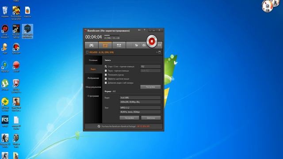This screenshot has height=159, width=283.
Task: Click the window mode icon on area bar
Action: point(159,52)
